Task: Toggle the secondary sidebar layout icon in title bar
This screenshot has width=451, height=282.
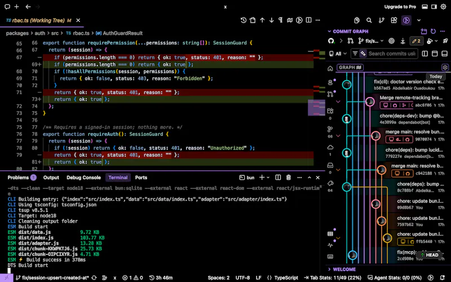Action: pos(434,7)
